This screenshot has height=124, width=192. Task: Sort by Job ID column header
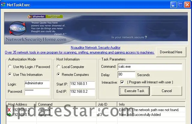pos(107,104)
